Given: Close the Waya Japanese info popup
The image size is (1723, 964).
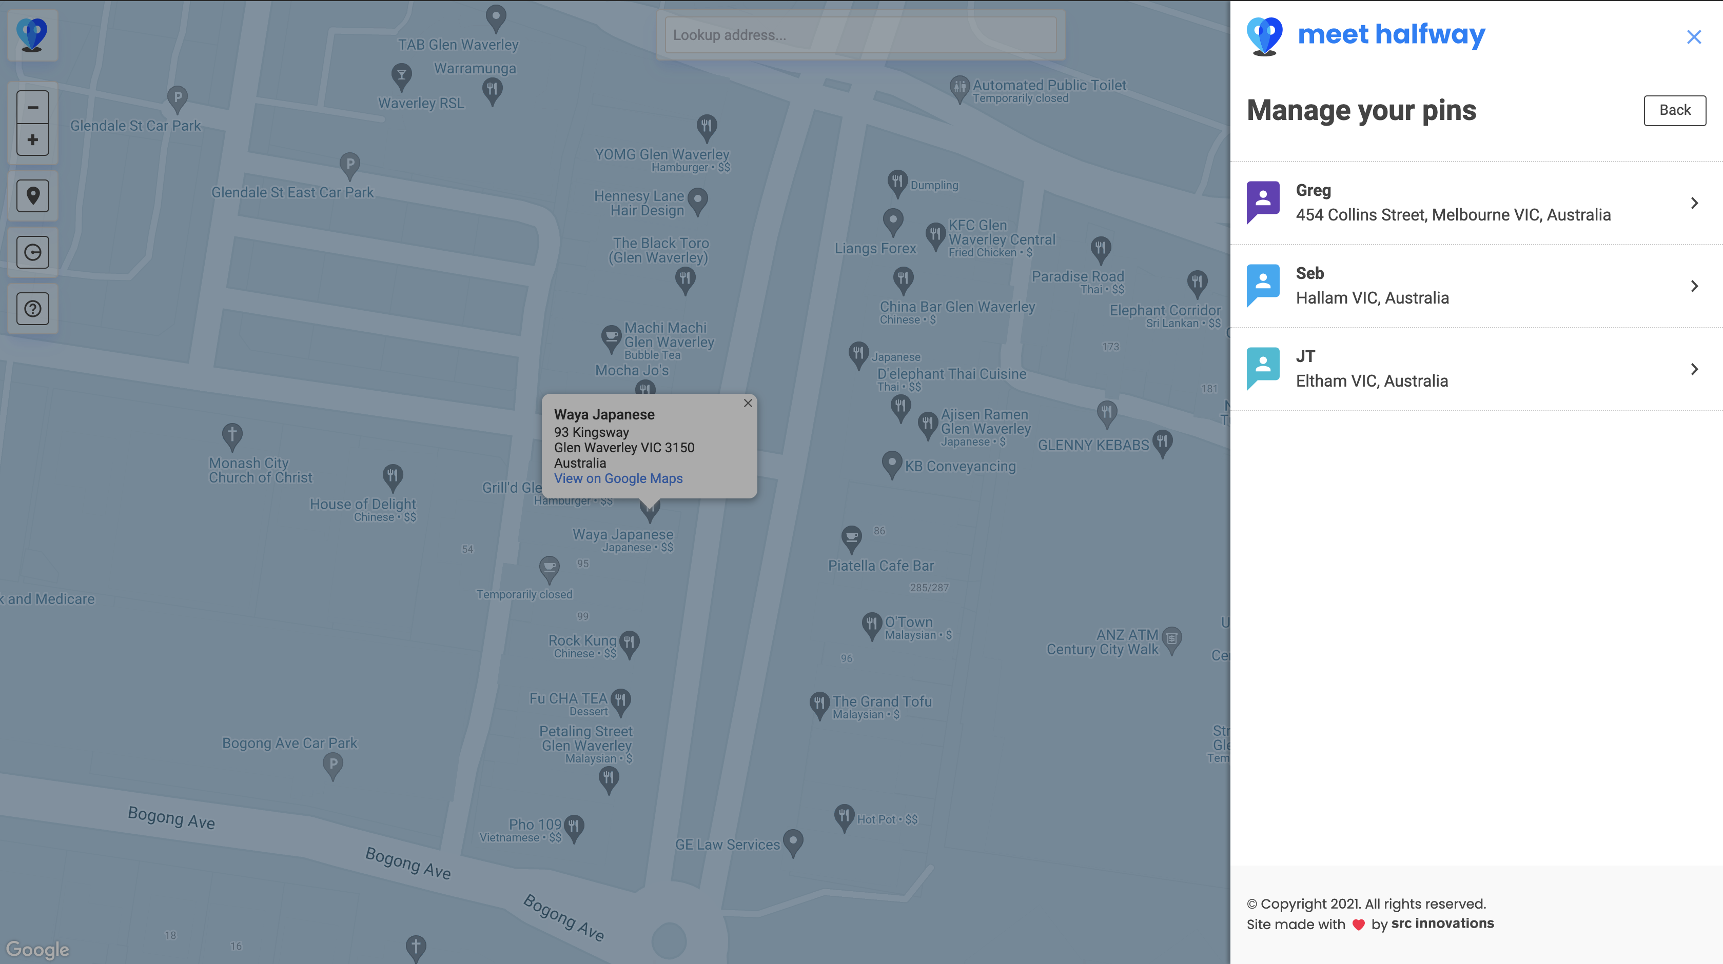Looking at the screenshot, I should (x=748, y=403).
